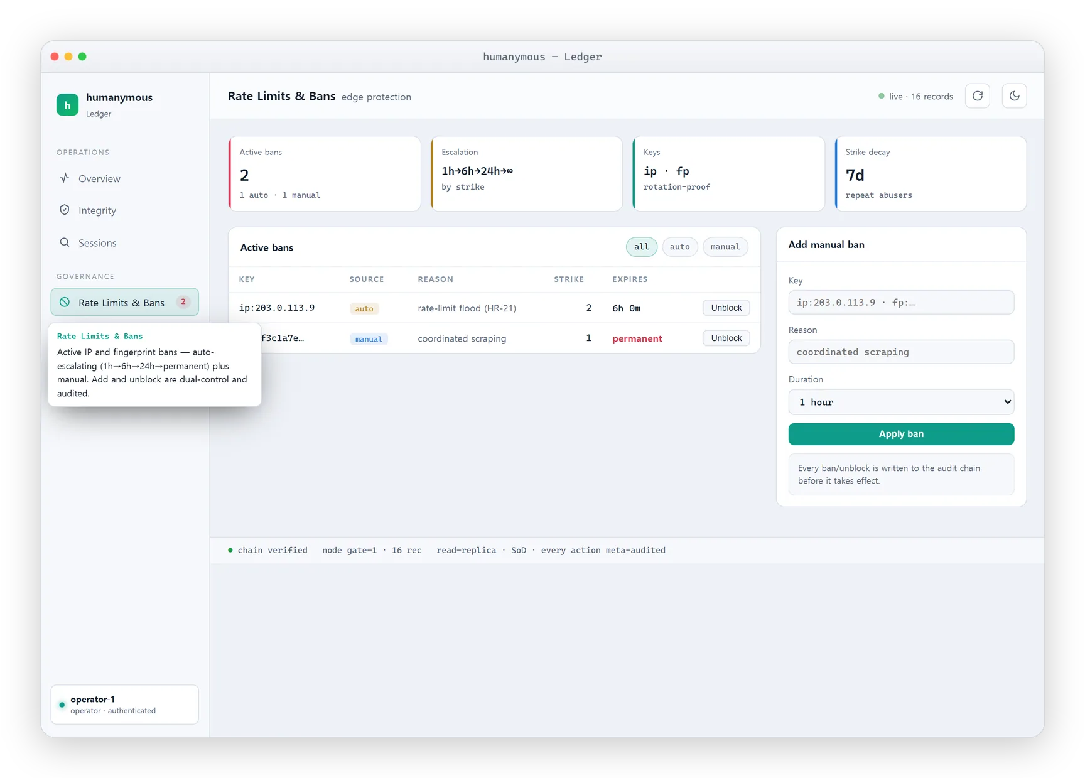
Task: Filter active bans by manual
Action: pos(725,247)
